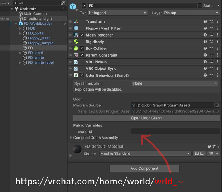
Task: Click the Udon Behaviour script icon
Action: coord(76,75)
